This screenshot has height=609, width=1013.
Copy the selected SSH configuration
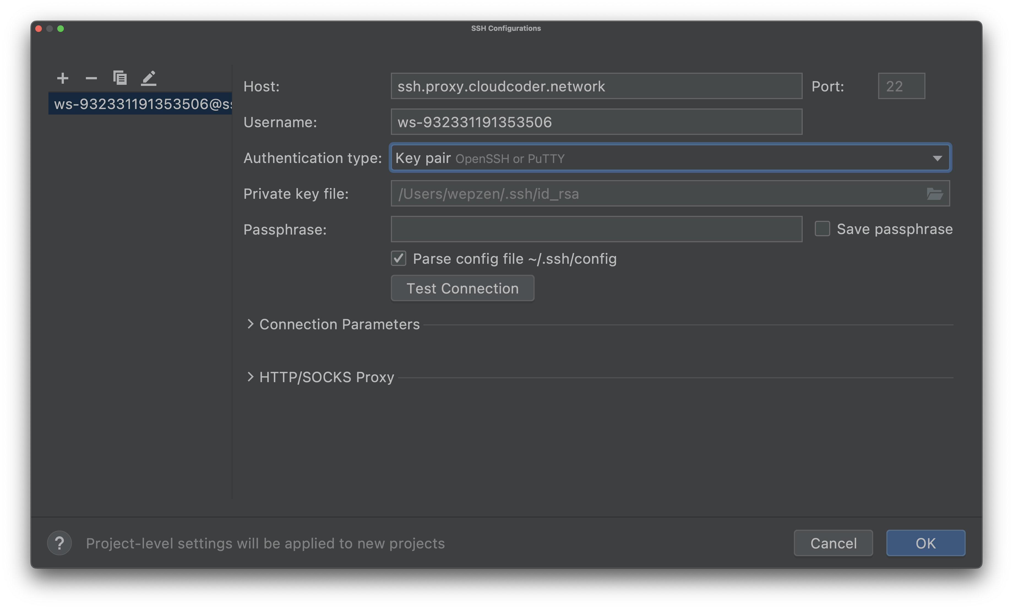(120, 78)
